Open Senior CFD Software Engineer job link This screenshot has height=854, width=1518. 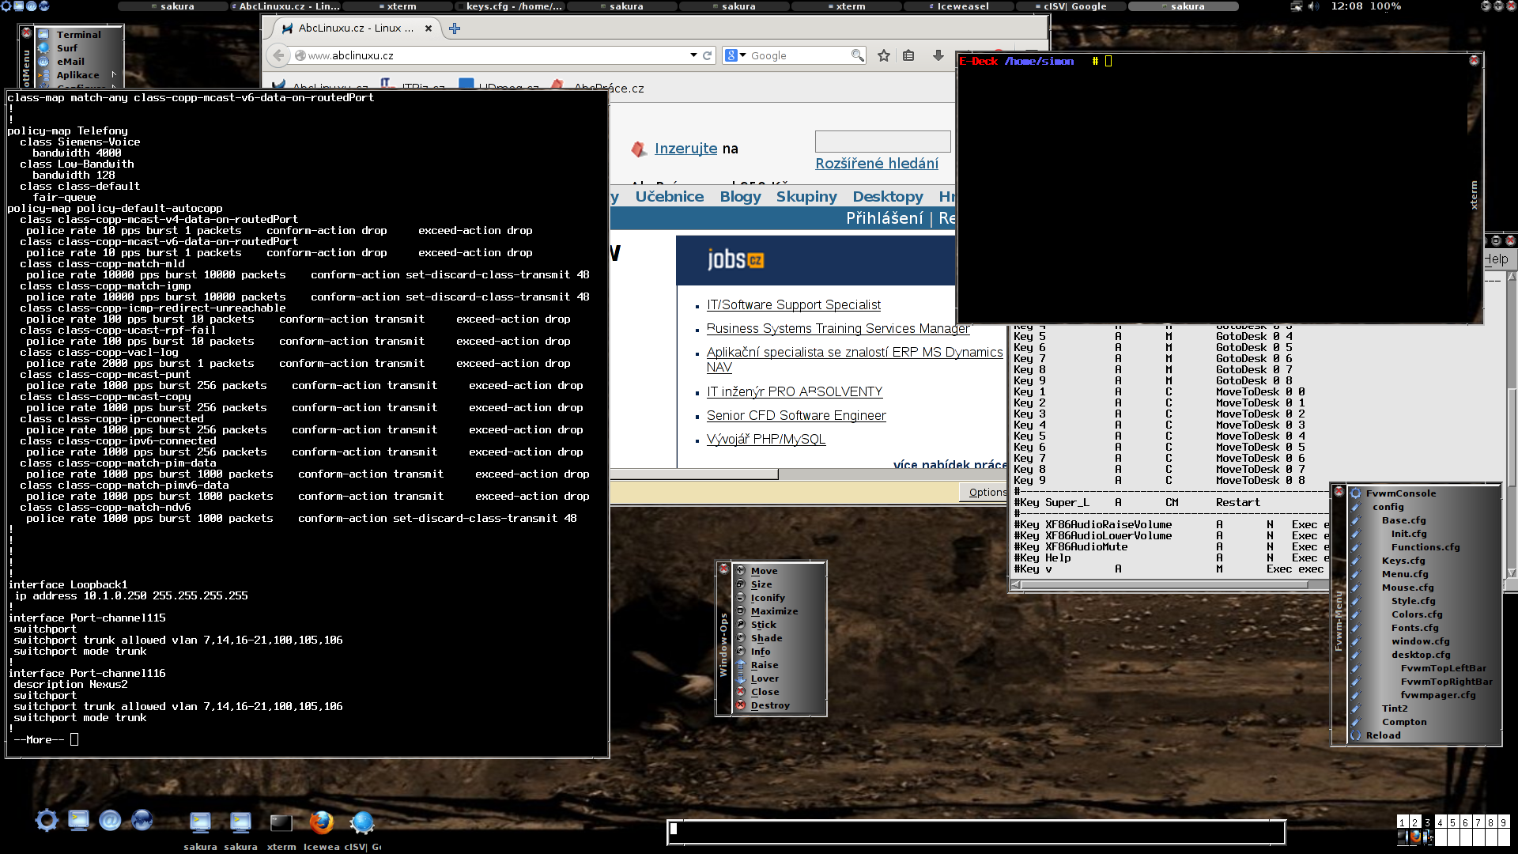pos(796,416)
